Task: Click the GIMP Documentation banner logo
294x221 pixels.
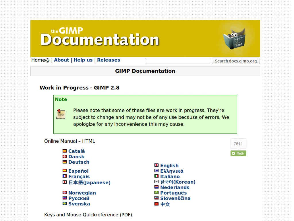Action: tap(100, 37)
